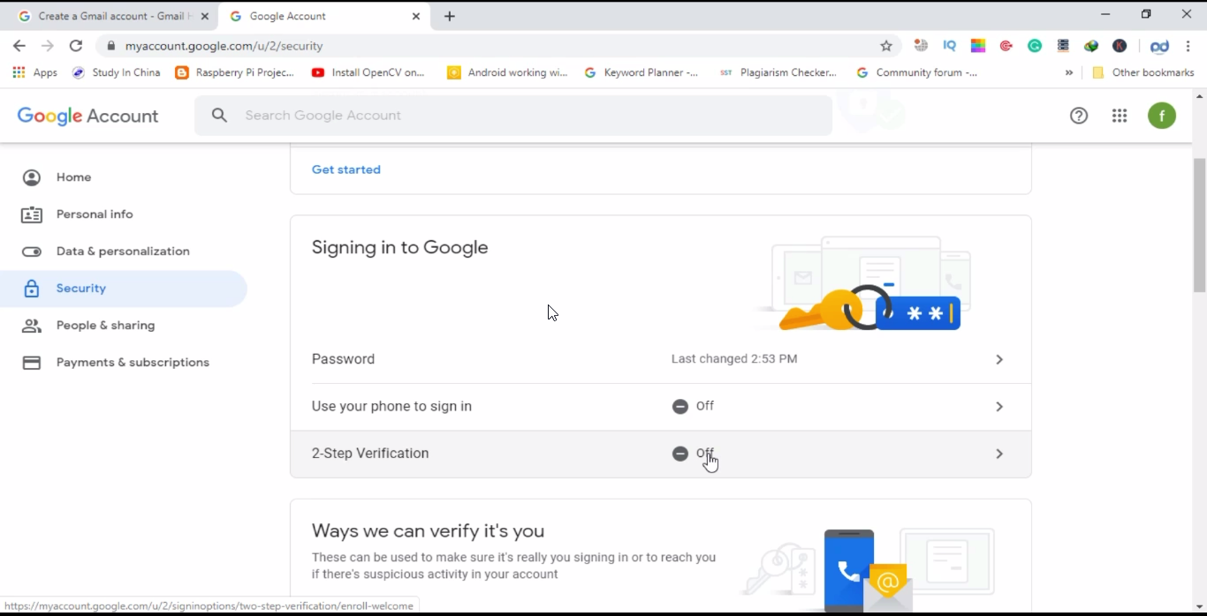This screenshot has width=1207, height=616.
Task: Click the Get started link
Action: (346, 169)
